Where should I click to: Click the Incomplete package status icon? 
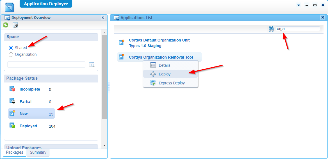(12, 89)
